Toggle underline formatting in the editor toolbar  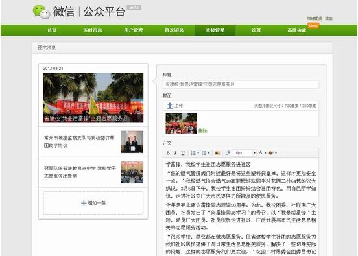click(183, 153)
